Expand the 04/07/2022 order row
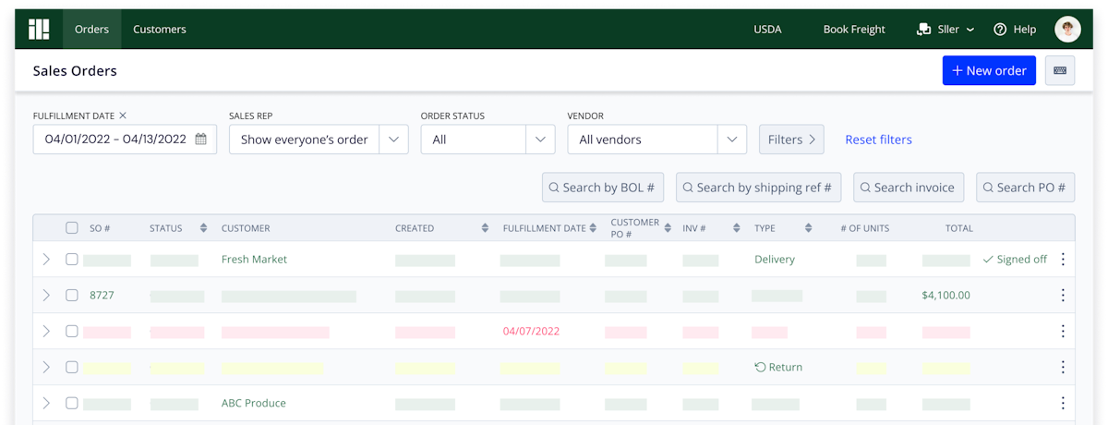 (46, 332)
